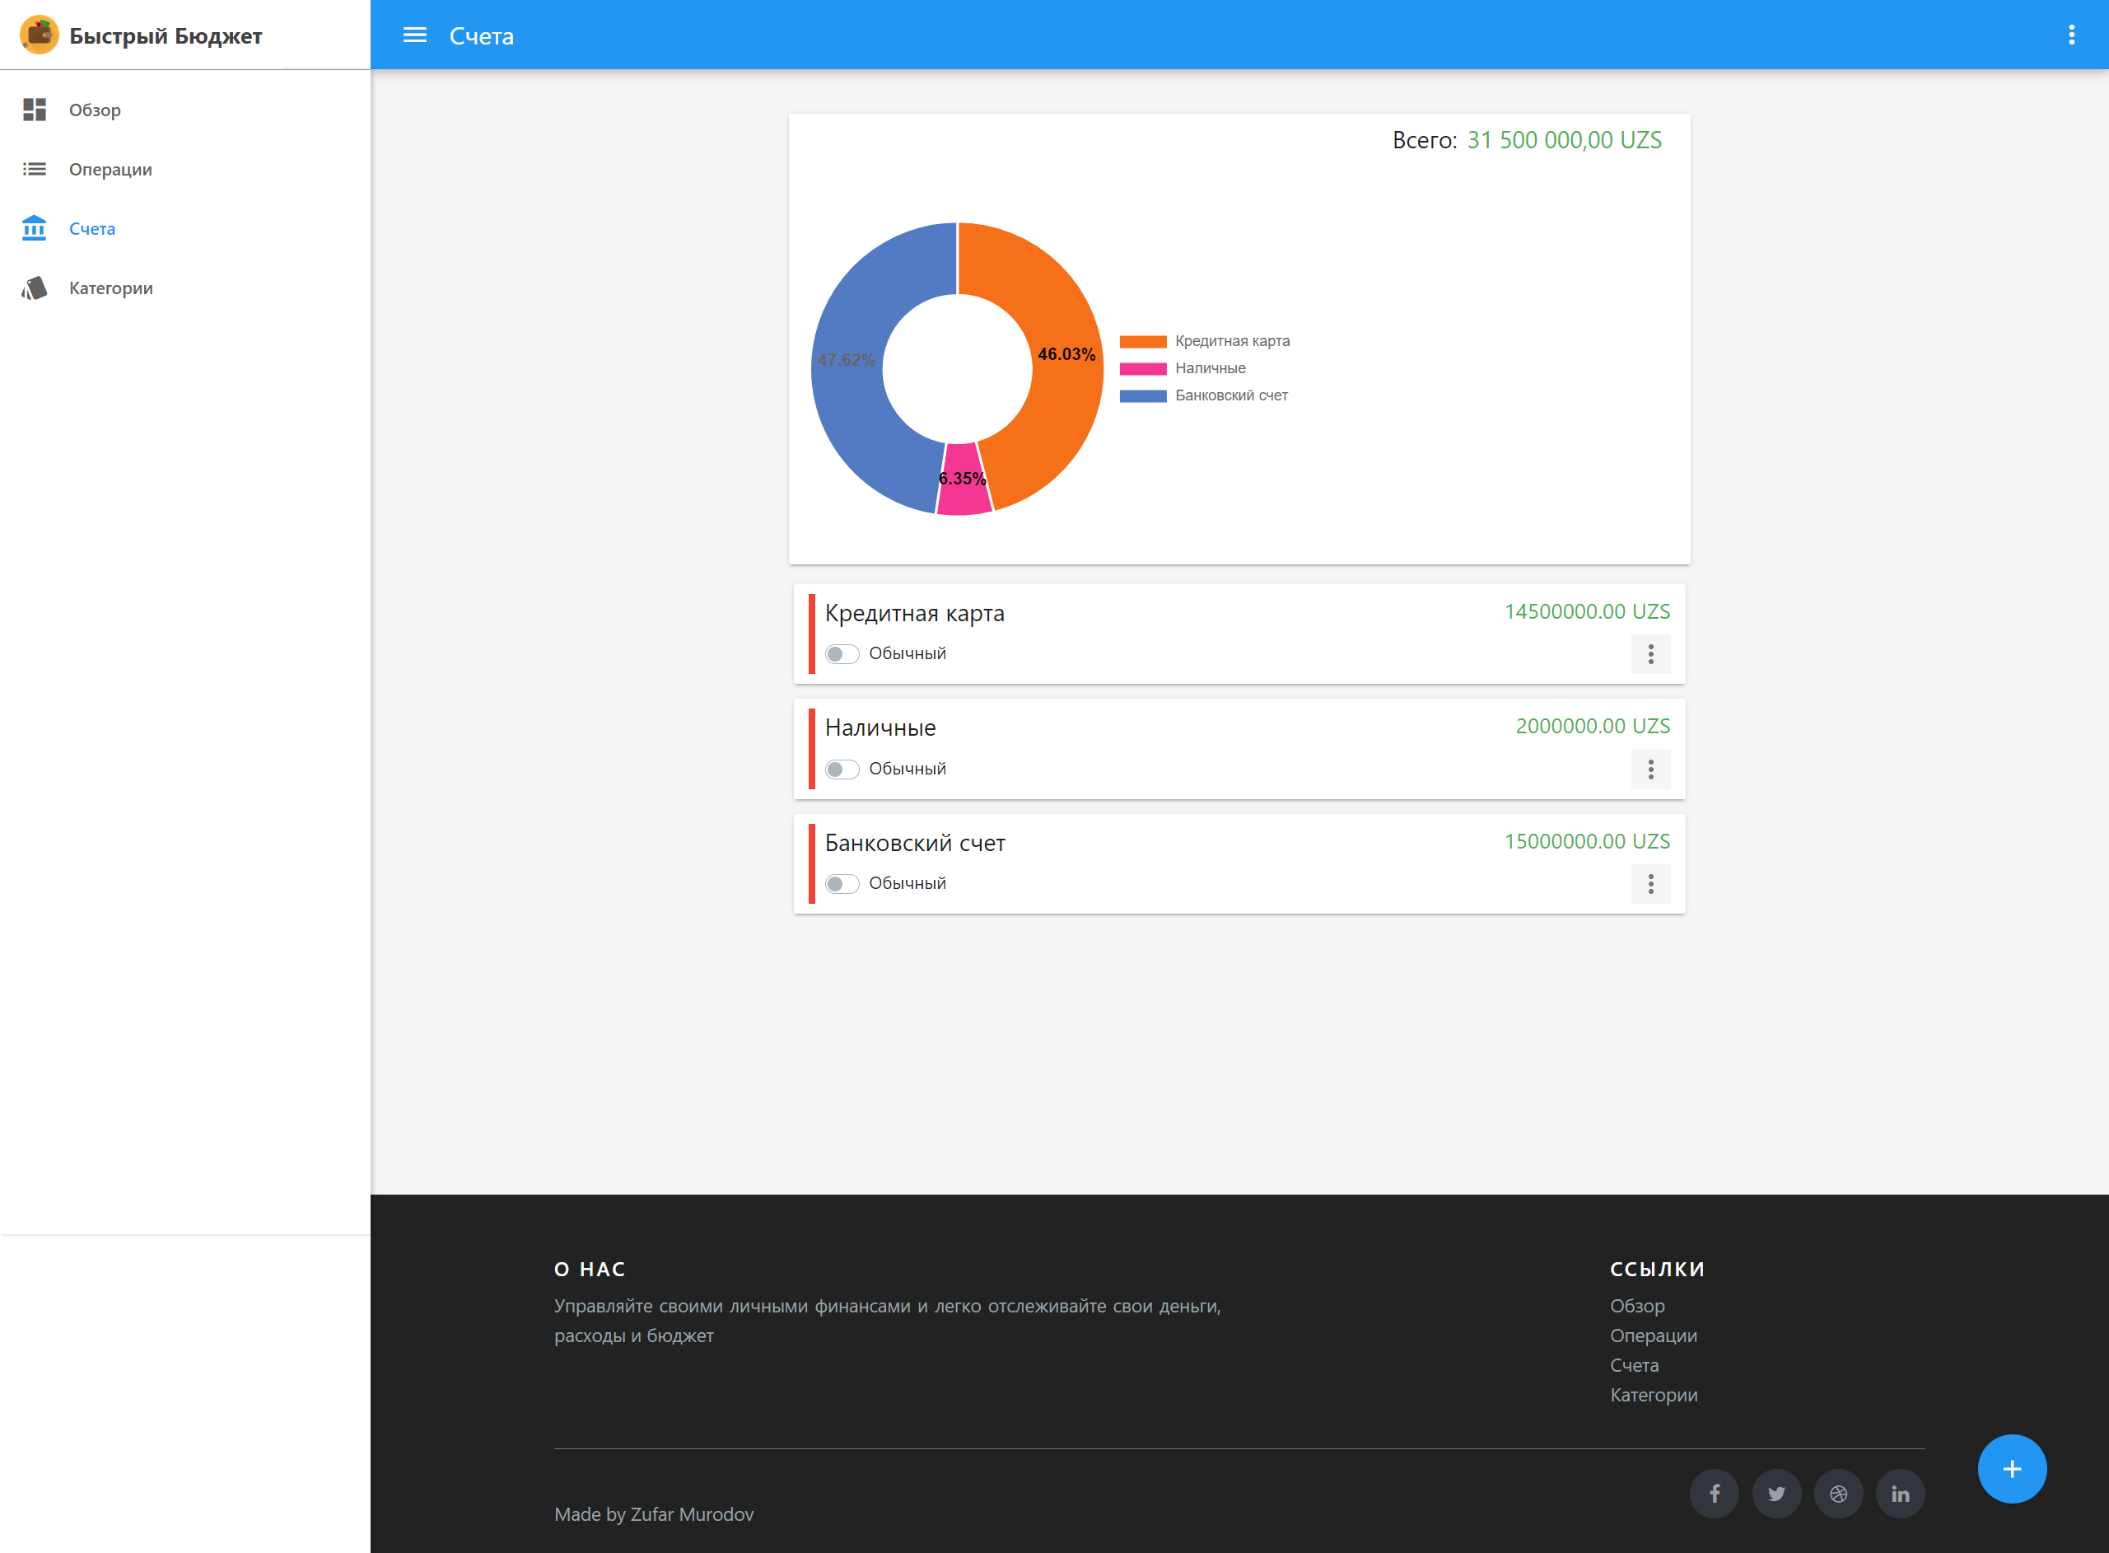
Task: Follow the Категории link in the footer
Action: pos(1653,1395)
